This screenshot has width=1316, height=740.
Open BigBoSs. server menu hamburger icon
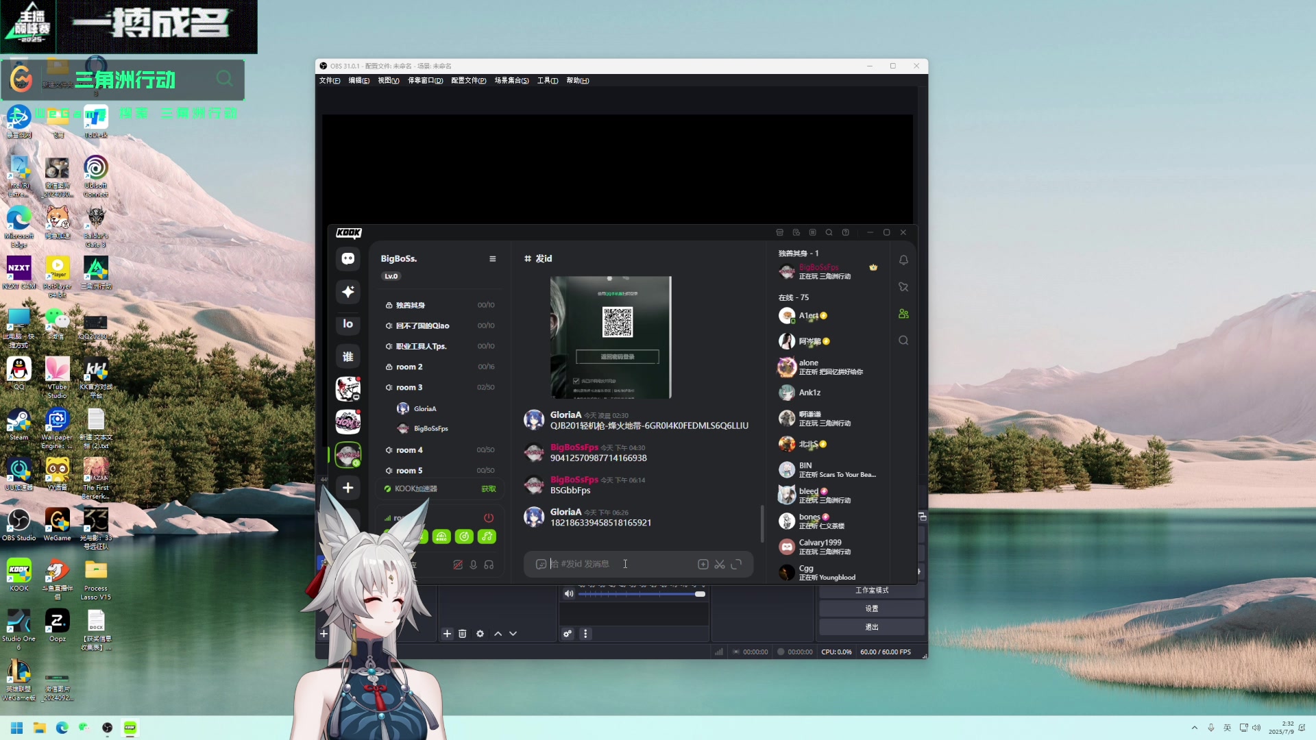[x=492, y=259]
